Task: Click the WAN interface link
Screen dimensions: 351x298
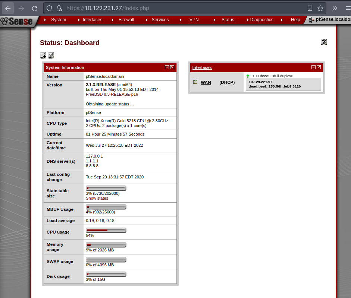Action: pyautogui.click(x=206, y=82)
